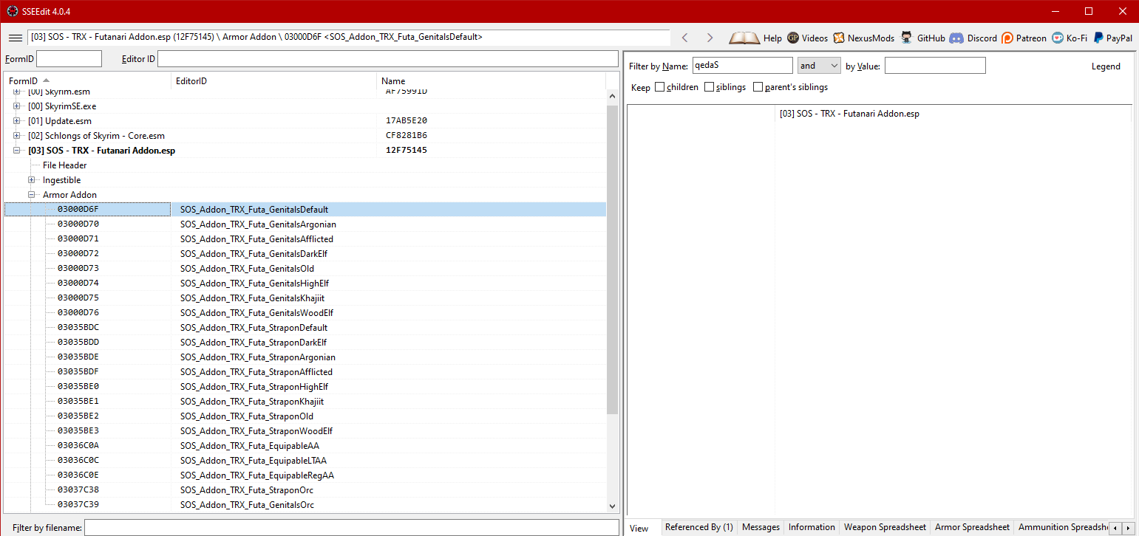Sort by the EditorID column header

[273, 80]
